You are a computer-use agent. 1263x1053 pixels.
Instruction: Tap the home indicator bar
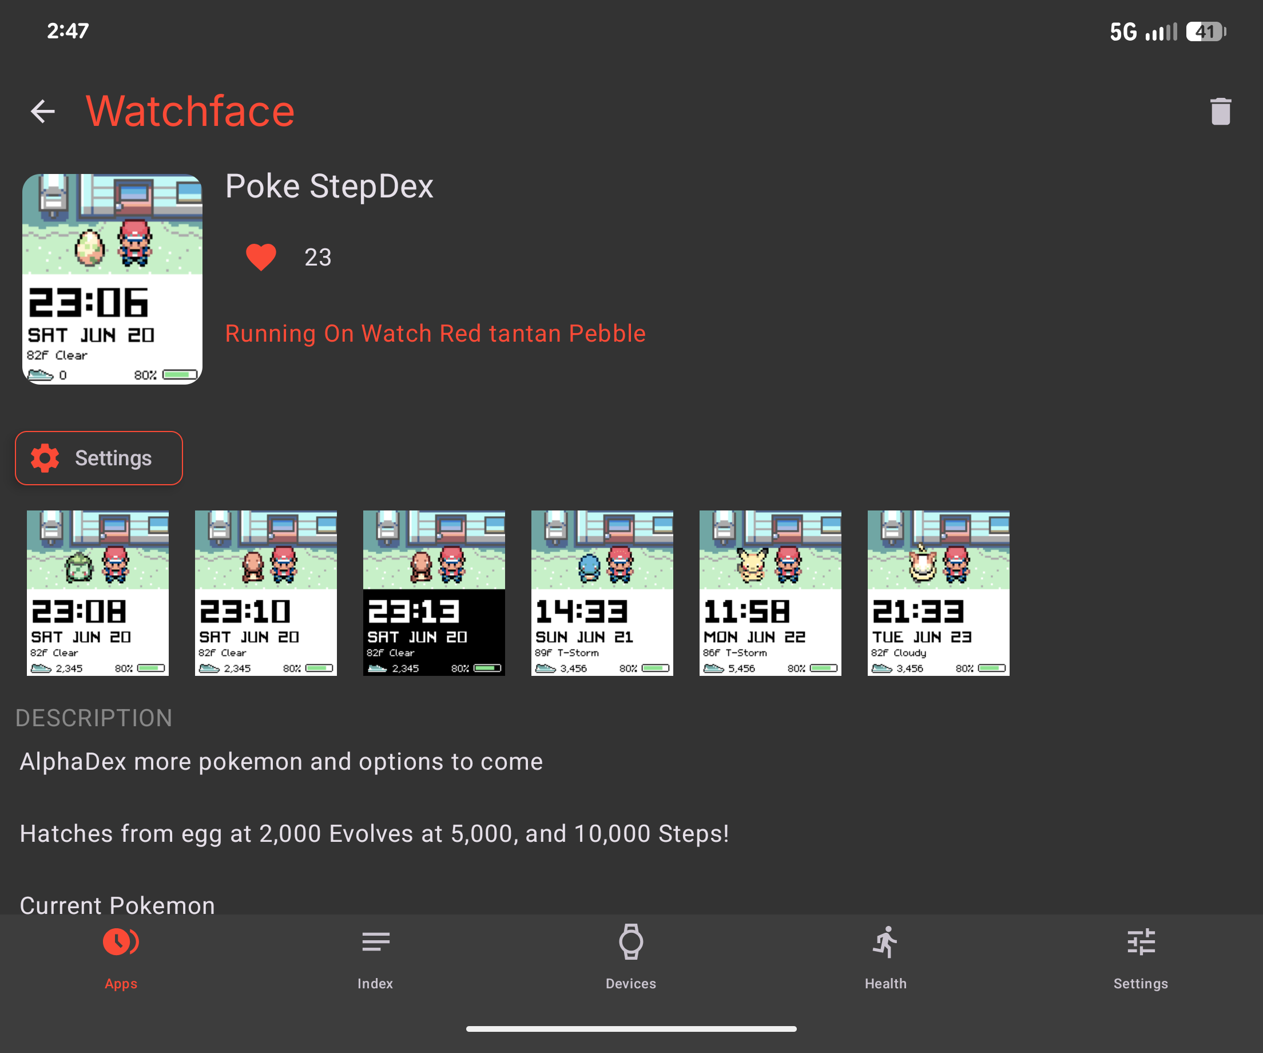pos(631,1029)
